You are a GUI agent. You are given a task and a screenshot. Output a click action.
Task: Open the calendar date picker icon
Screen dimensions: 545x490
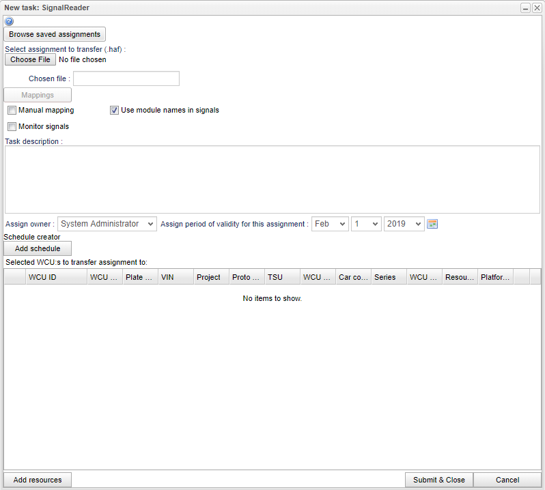432,224
